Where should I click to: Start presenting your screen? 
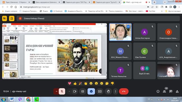click(100, 91)
